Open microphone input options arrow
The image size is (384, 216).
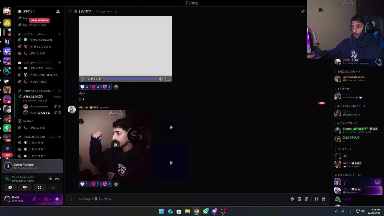click(39, 199)
